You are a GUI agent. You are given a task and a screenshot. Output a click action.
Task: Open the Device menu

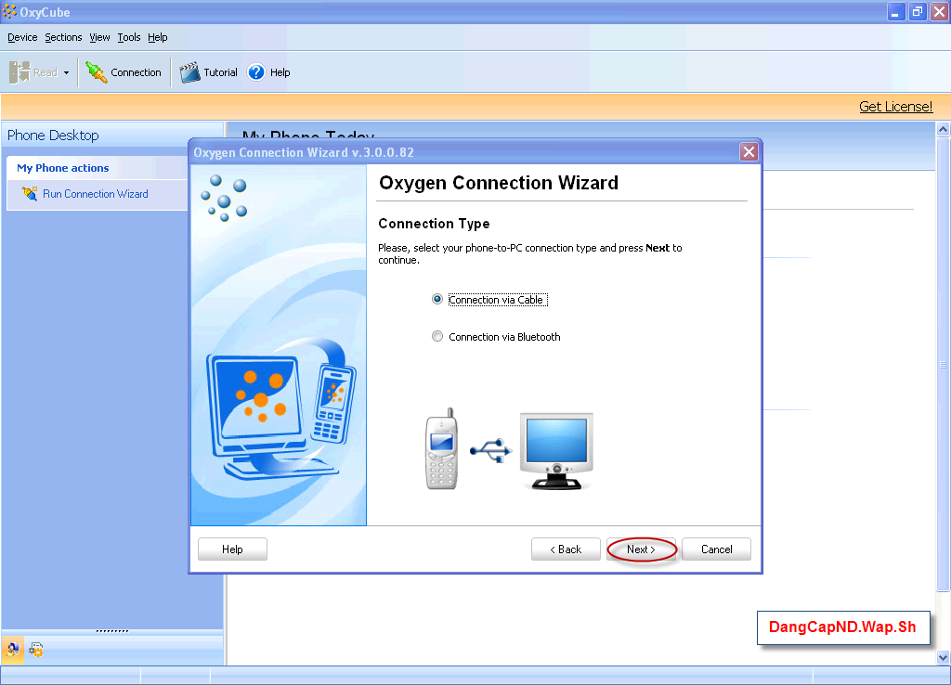tap(22, 37)
